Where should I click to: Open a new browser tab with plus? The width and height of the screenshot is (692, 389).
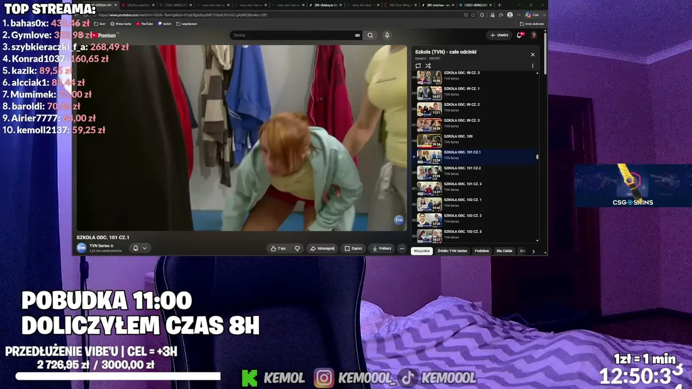(499, 5)
